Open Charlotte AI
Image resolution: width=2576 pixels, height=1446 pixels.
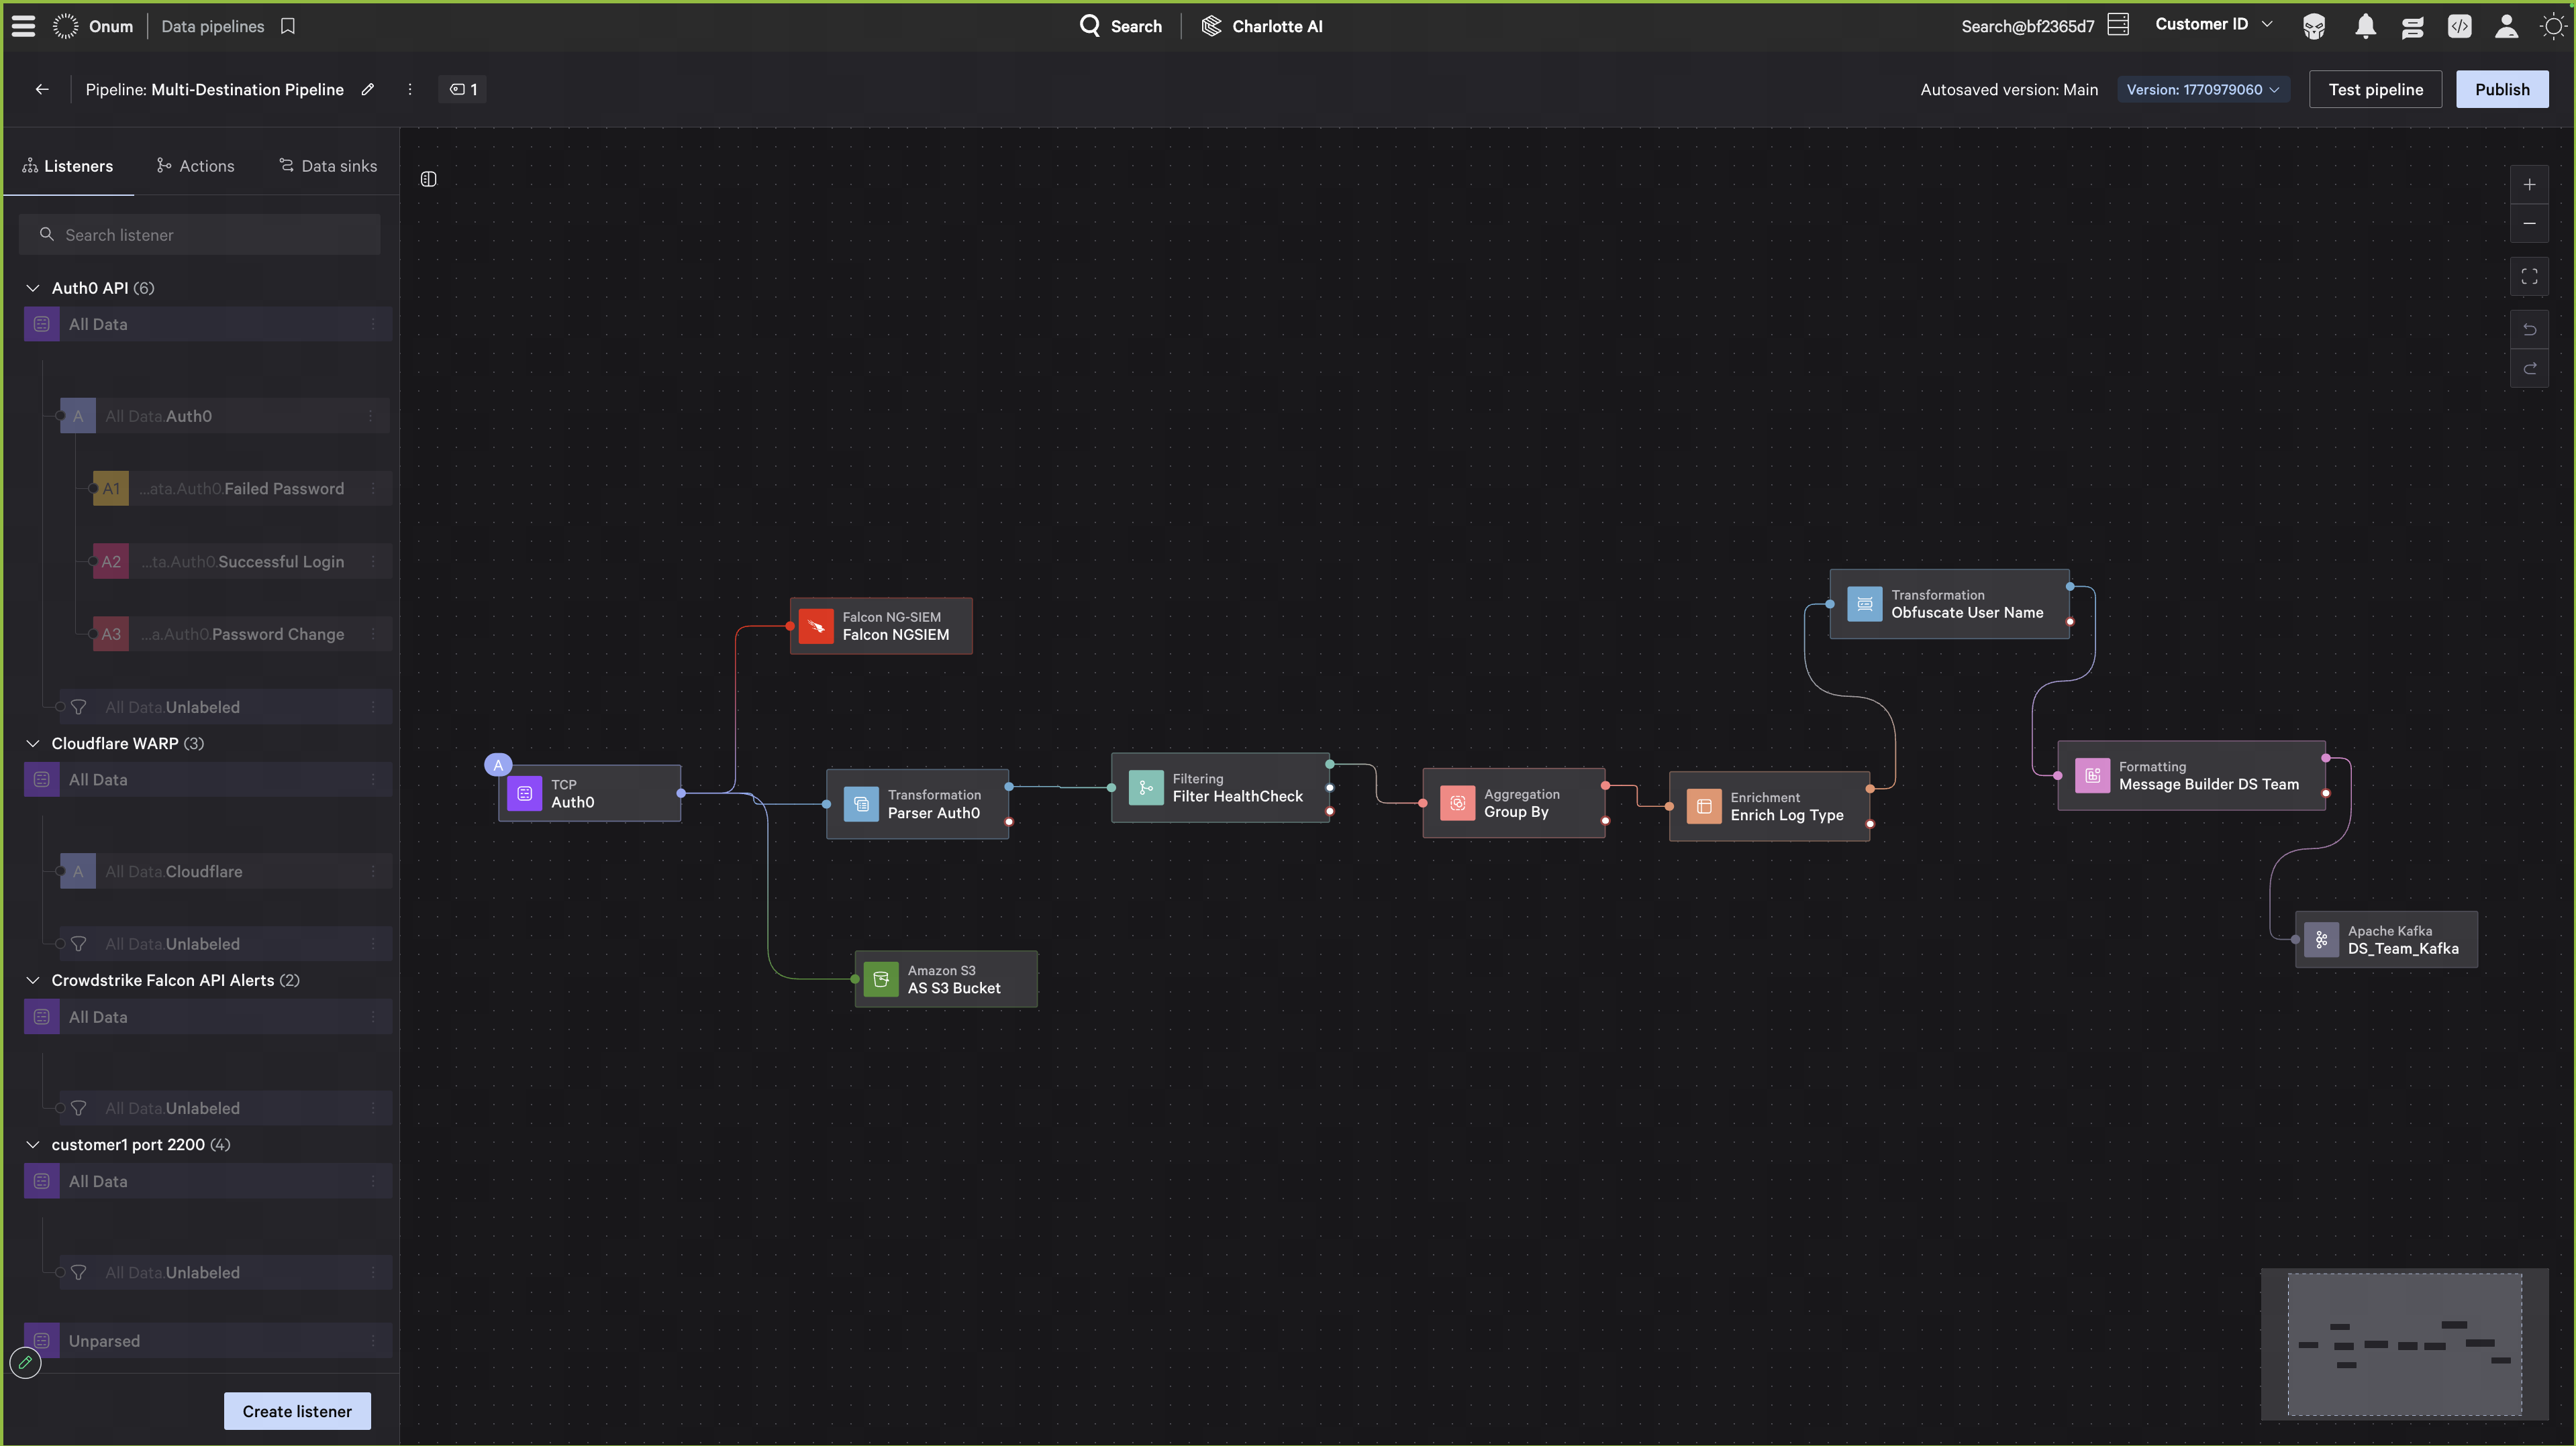point(1262,26)
